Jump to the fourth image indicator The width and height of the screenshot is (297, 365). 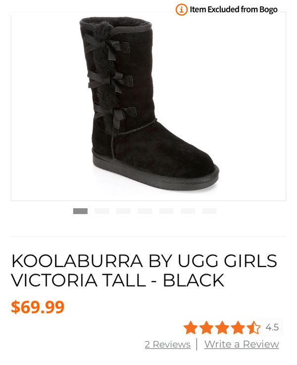(145, 211)
